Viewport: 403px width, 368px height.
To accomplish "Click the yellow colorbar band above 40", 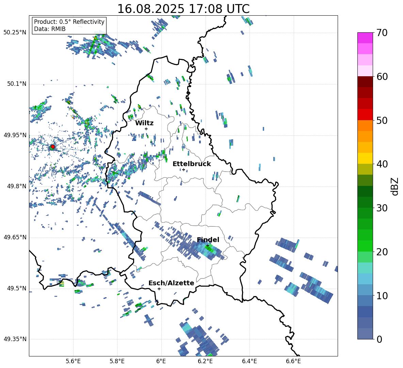I will click(x=365, y=158).
